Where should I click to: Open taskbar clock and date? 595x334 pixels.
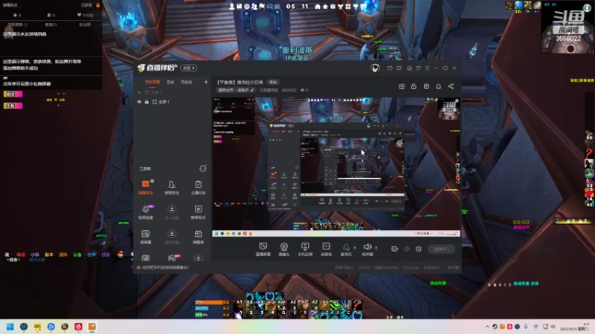(575, 327)
